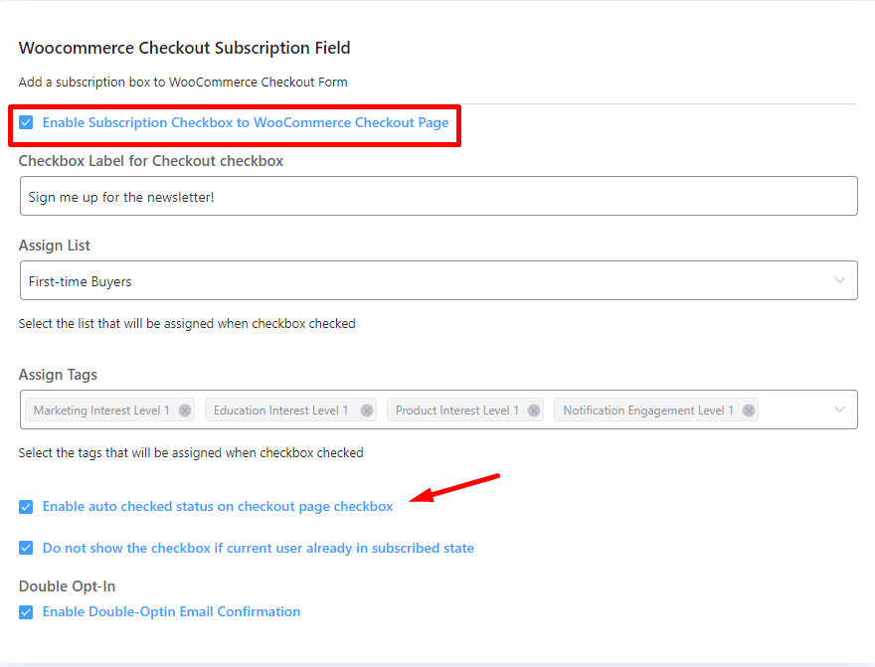Toggle Enable auto checked status checkbox
The width and height of the screenshot is (875, 667).
[x=26, y=506]
